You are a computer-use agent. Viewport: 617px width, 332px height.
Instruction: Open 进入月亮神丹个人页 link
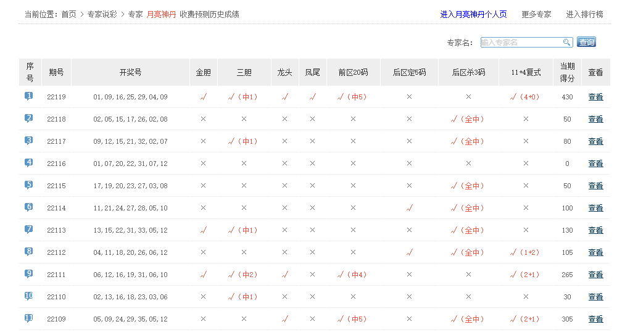point(473,14)
